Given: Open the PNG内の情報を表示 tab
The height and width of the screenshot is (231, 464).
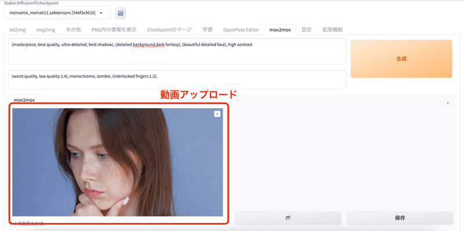Looking at the screenshot, I should pyautogui.click(x=114, y=30).
